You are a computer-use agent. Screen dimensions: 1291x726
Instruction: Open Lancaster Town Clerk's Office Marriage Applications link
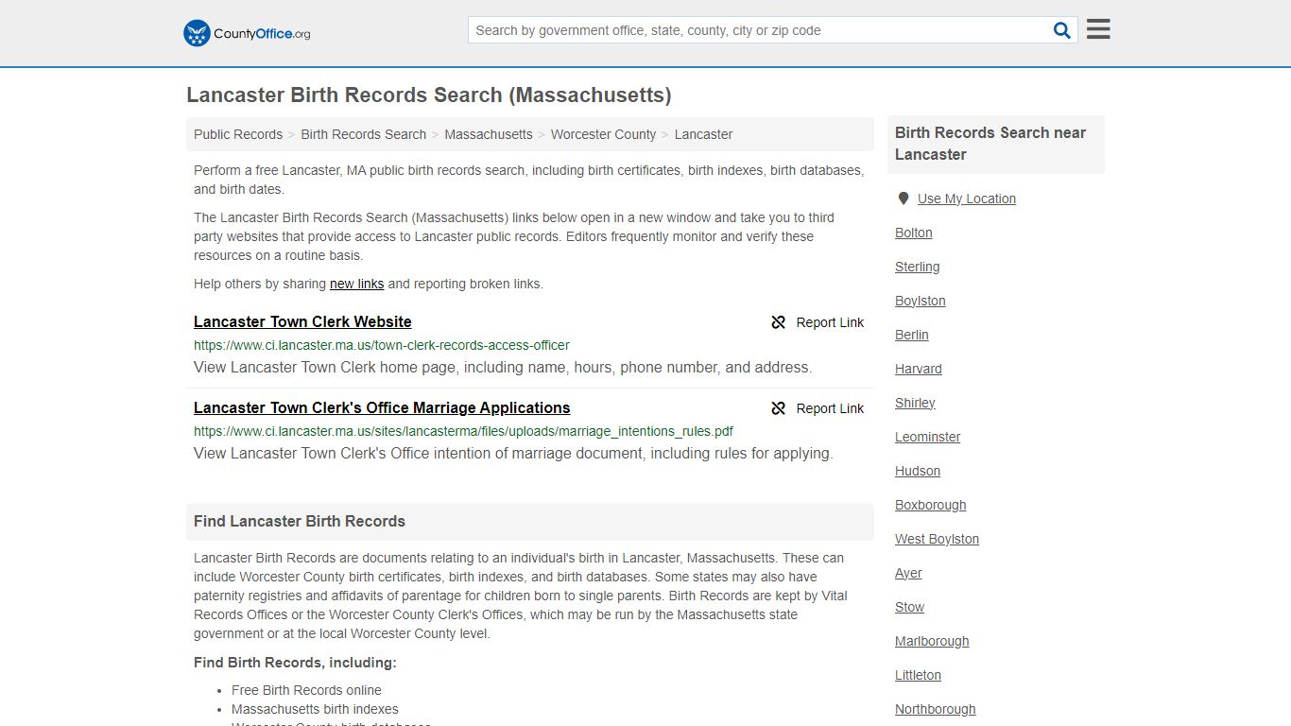[x=382, y=407]
